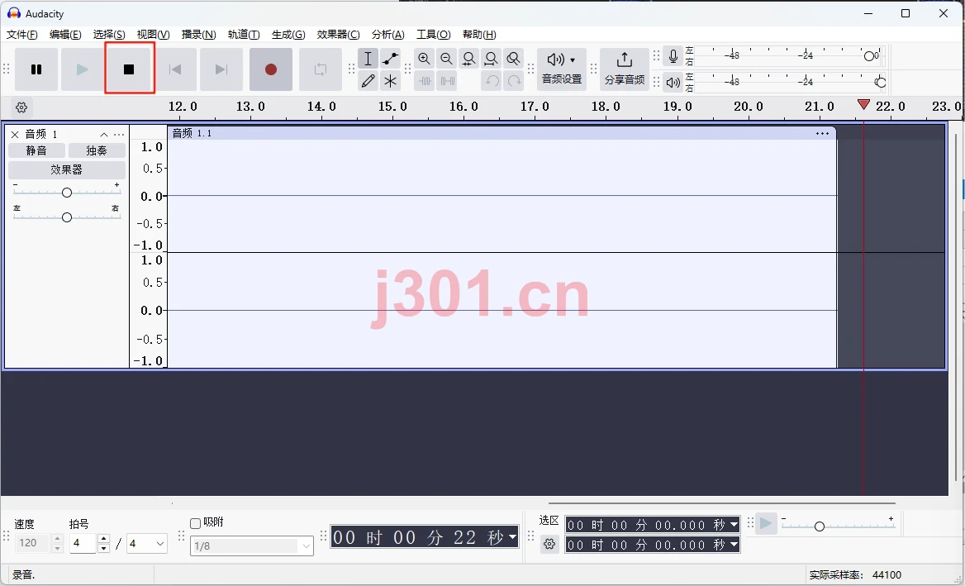965x586 pixels.
Task: Open timeline options gear icon
Action: point(21,107)
